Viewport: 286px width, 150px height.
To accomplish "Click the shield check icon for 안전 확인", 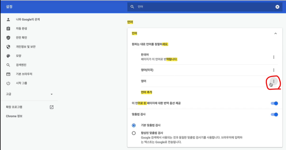I will 8,38.
